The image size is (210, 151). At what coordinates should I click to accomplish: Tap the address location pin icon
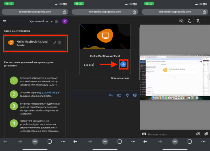pos(127,95)
